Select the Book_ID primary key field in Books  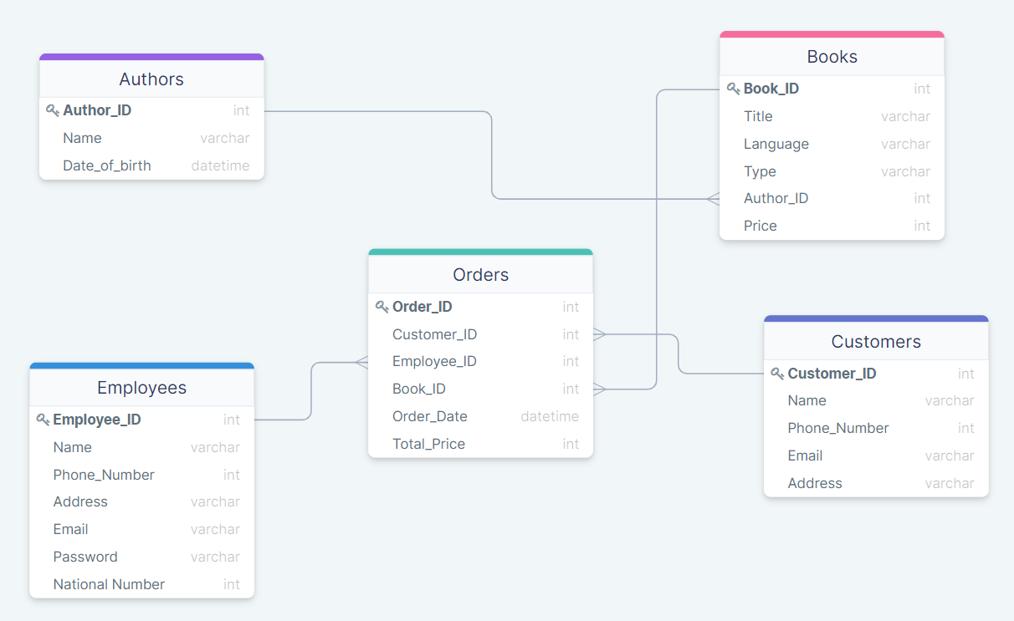(x=832, y=89)
